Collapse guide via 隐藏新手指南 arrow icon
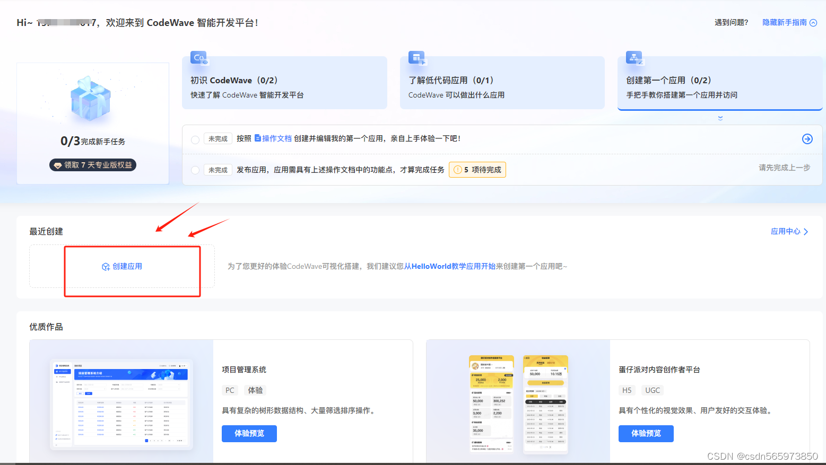The height and width of the screenshot is (465, 826). (813, 23)
